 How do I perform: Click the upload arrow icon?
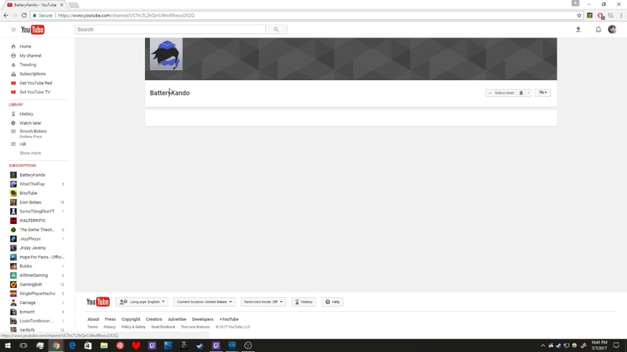[x=578, y=29]
